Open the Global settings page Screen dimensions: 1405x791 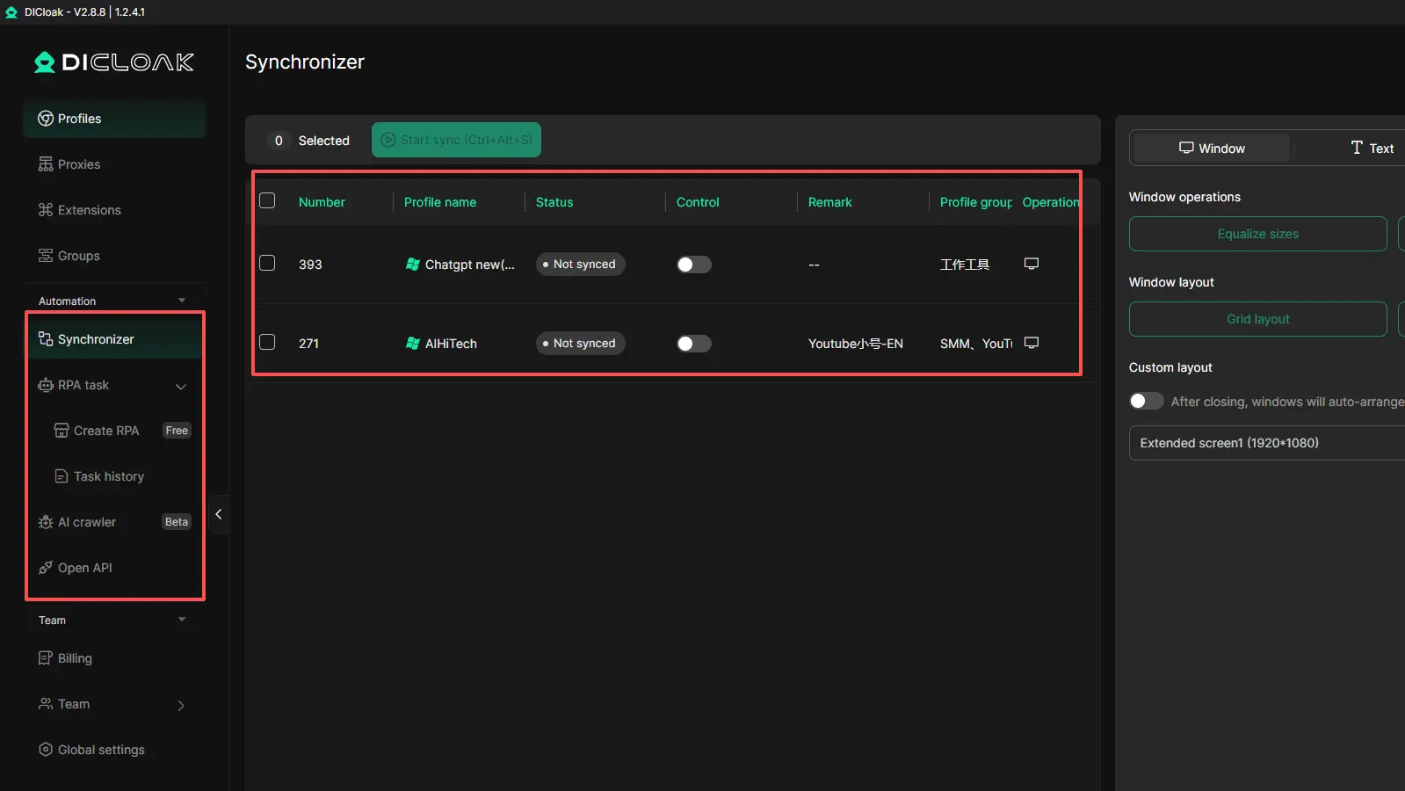click(101, 750)
